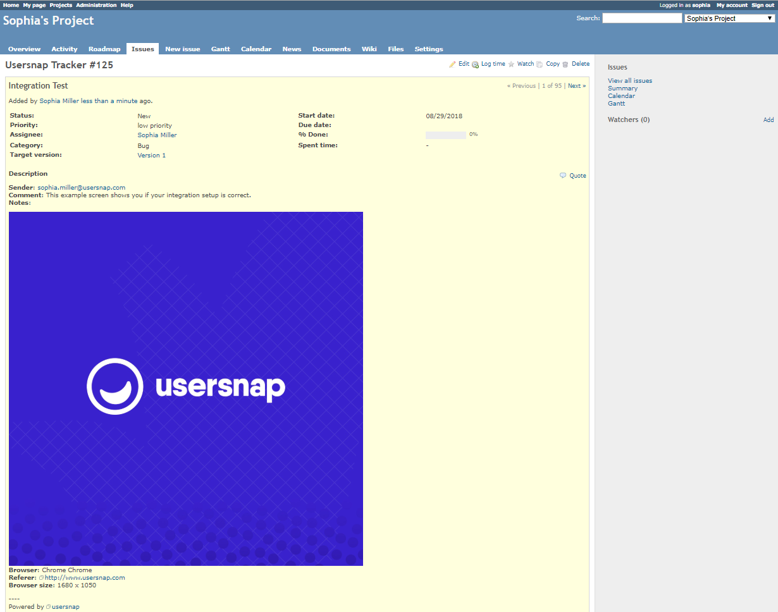778x612 pixels.
Task: Click the 'low priority' value
Action: [x=155, y=126]
